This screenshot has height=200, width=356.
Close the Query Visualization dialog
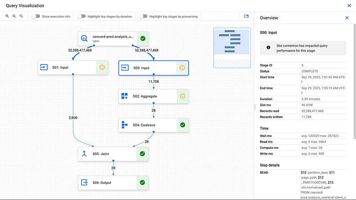[349, 5]
